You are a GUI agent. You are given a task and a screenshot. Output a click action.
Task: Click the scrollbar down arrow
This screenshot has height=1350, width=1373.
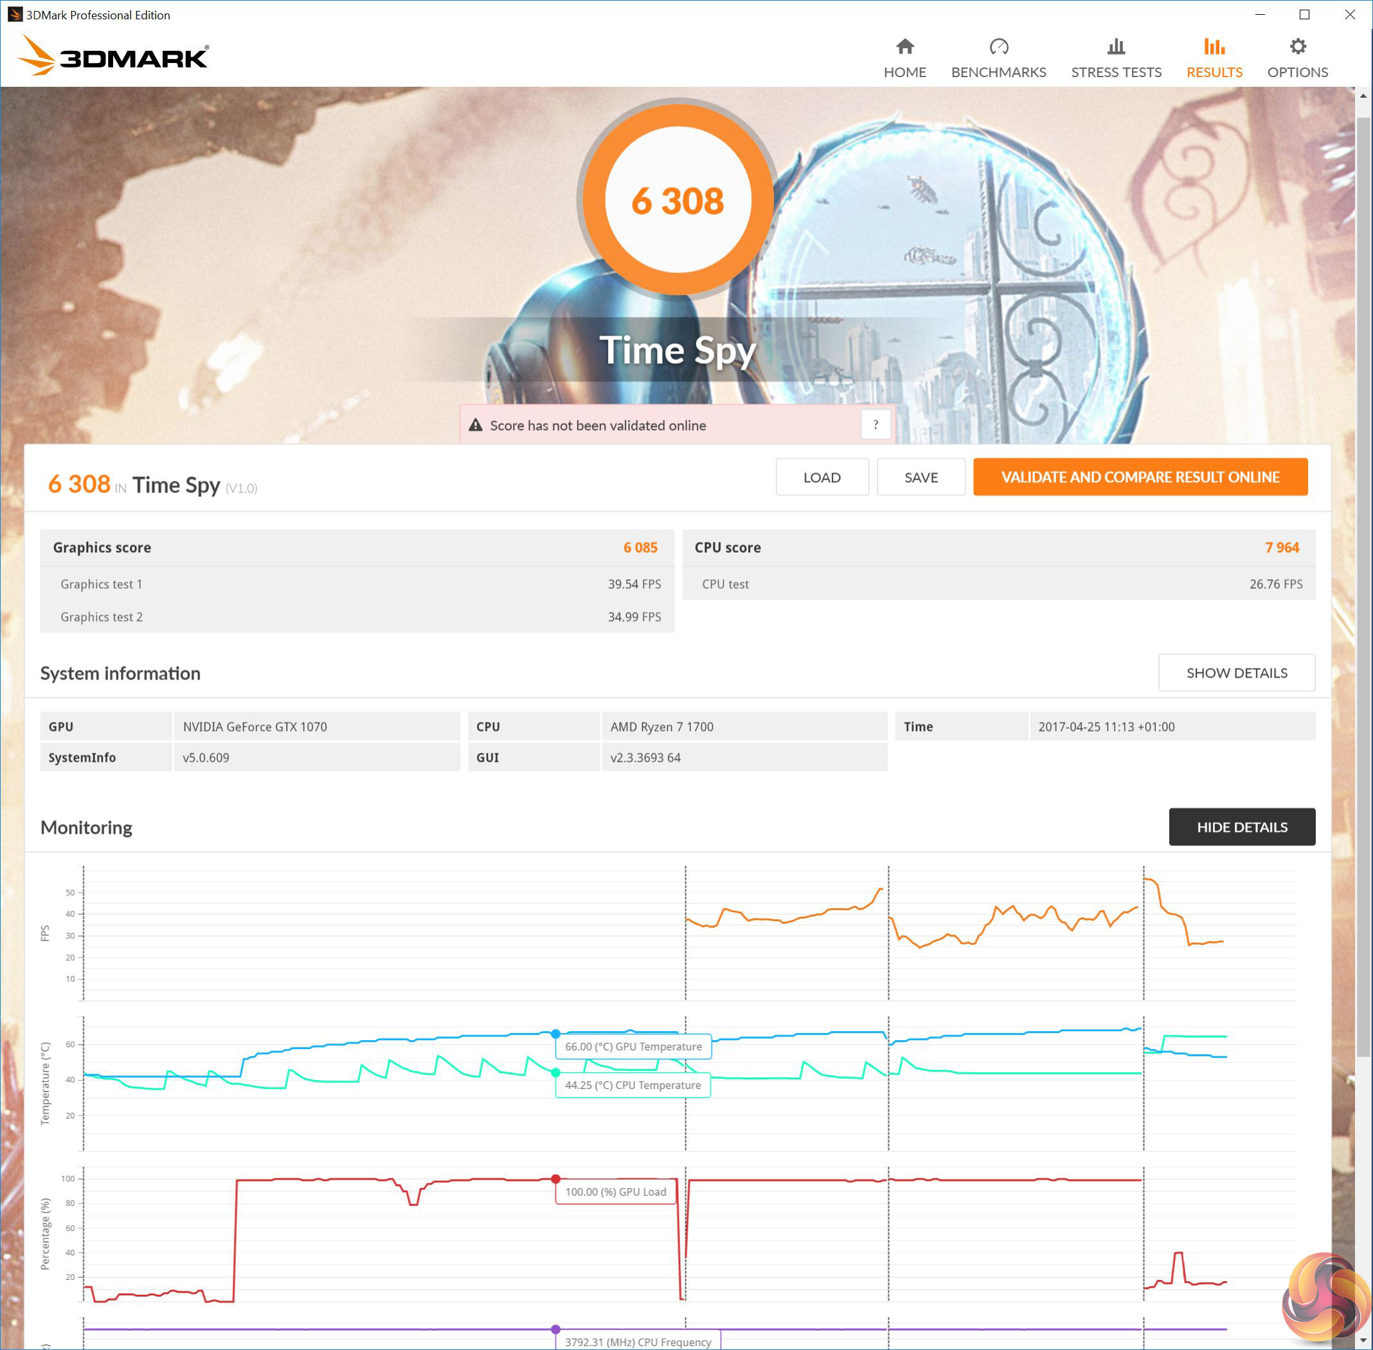[1364, 1341]
